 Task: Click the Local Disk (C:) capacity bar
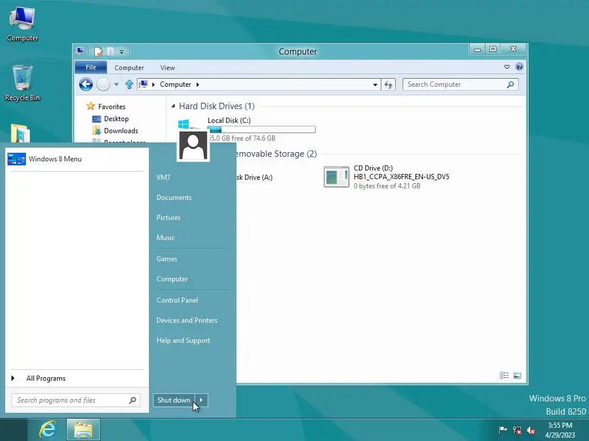262,130
